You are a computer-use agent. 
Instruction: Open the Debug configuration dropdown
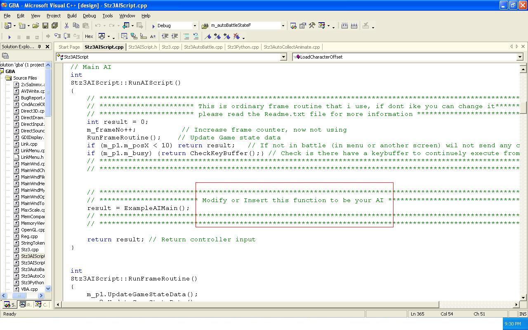click(195, 26)
